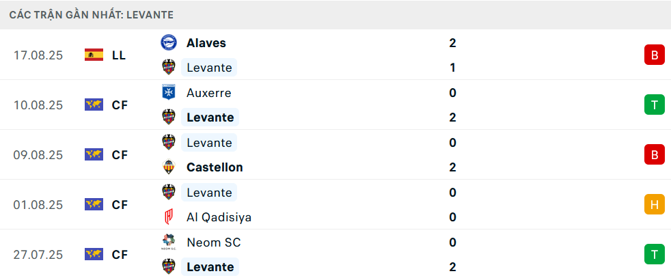Open the Neom SC team link
The width and height of the screenshot is (671, 278).
[213, 242]
